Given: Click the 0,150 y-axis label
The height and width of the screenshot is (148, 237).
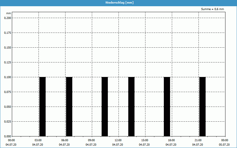Looking at the screenshot, I should coord(7,47).
